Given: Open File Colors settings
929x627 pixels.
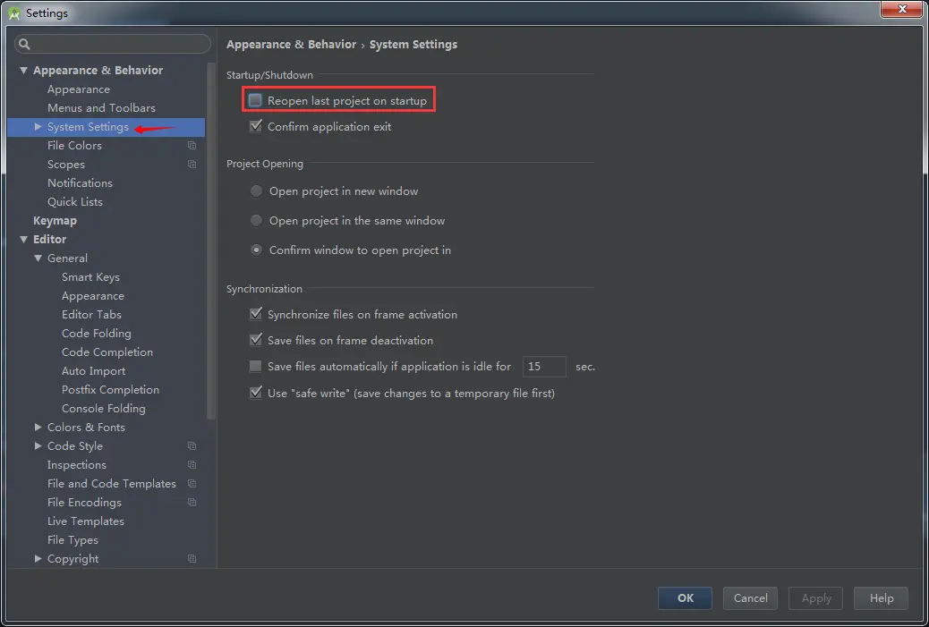Looking at the screenshot, I should 74,145.
